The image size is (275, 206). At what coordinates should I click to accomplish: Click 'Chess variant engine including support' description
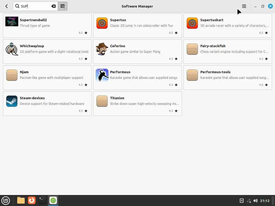coord(234,52)
